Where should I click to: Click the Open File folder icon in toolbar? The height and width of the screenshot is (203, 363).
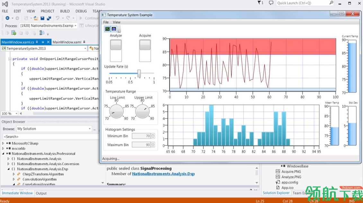click(x=36, y=18)
